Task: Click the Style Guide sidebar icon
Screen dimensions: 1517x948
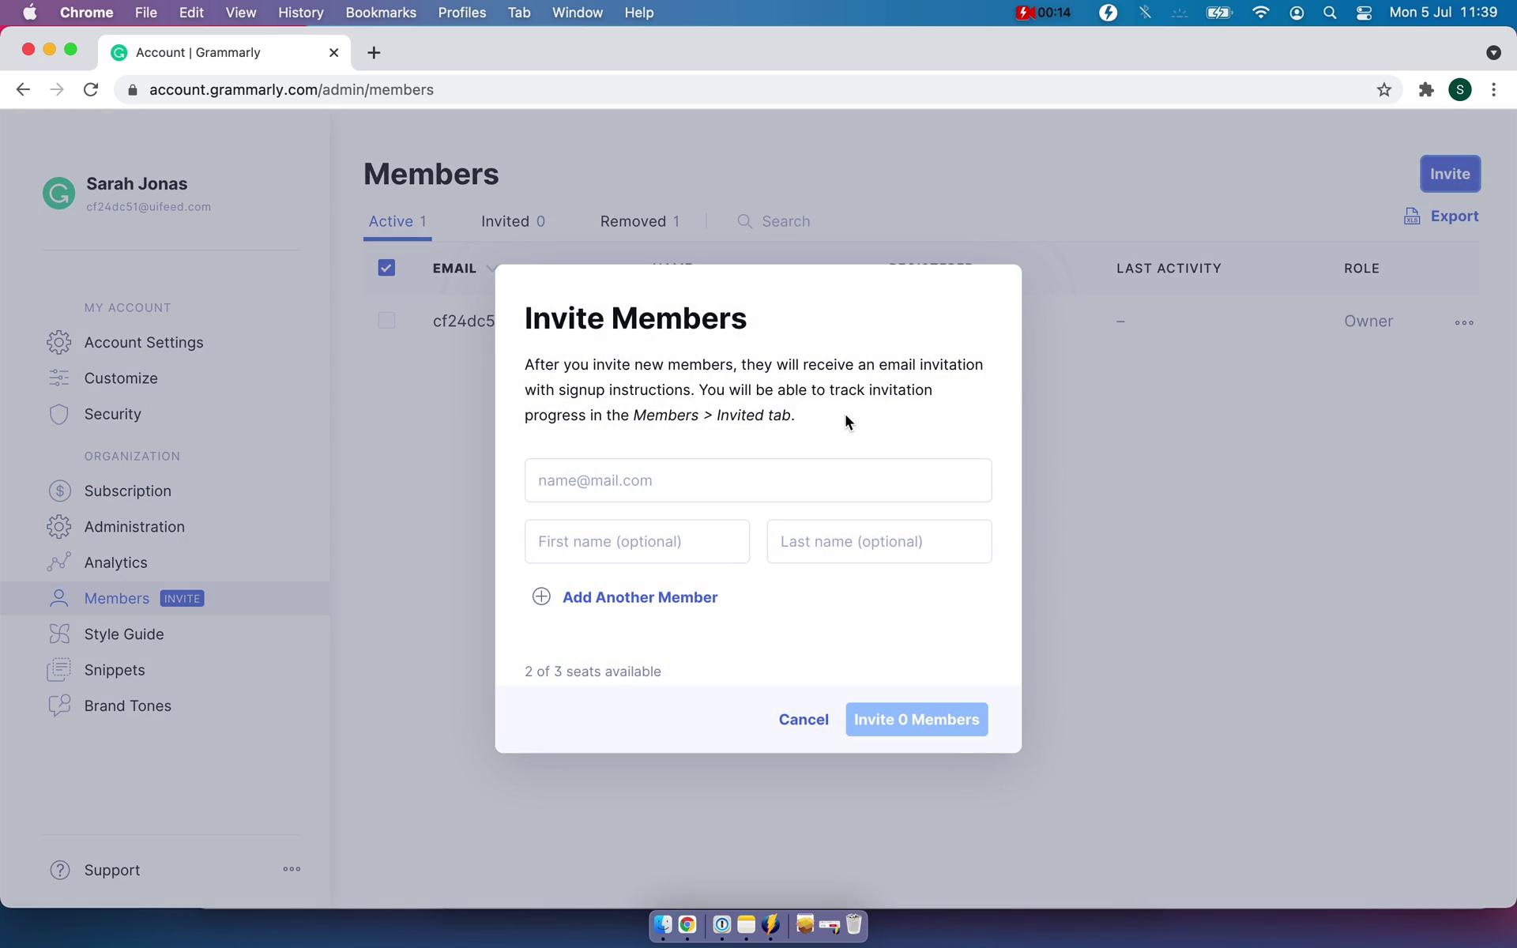Action: [x=58, y=634]
